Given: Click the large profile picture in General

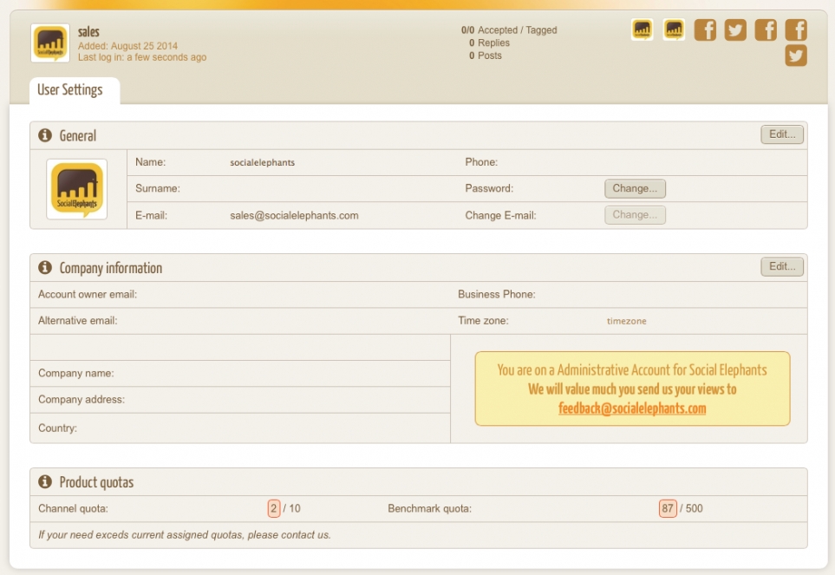Looking at the screenshot, I should pos(76,189).
